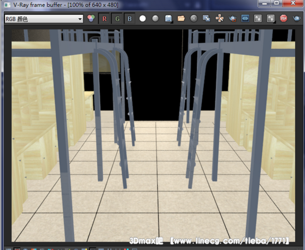The height and width of the screenshot is (250, 305).
Task: Click the rendered bunk bed image
Action: pyautogui.click(x=153, y=136)
